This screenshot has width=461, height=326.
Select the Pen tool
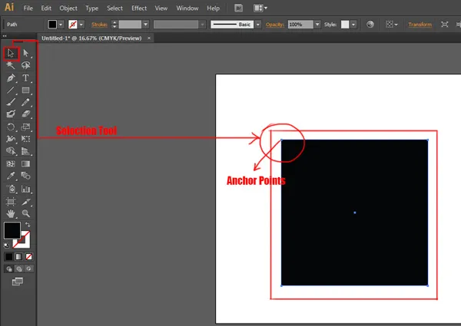(11, 78)
